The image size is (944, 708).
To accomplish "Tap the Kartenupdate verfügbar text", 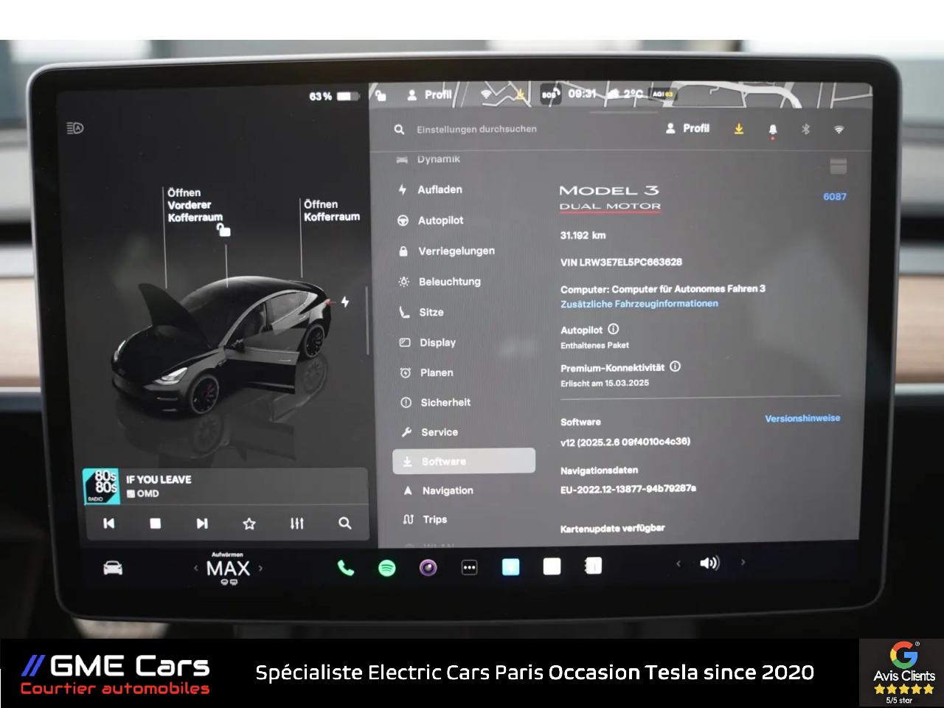I will 612,528.
